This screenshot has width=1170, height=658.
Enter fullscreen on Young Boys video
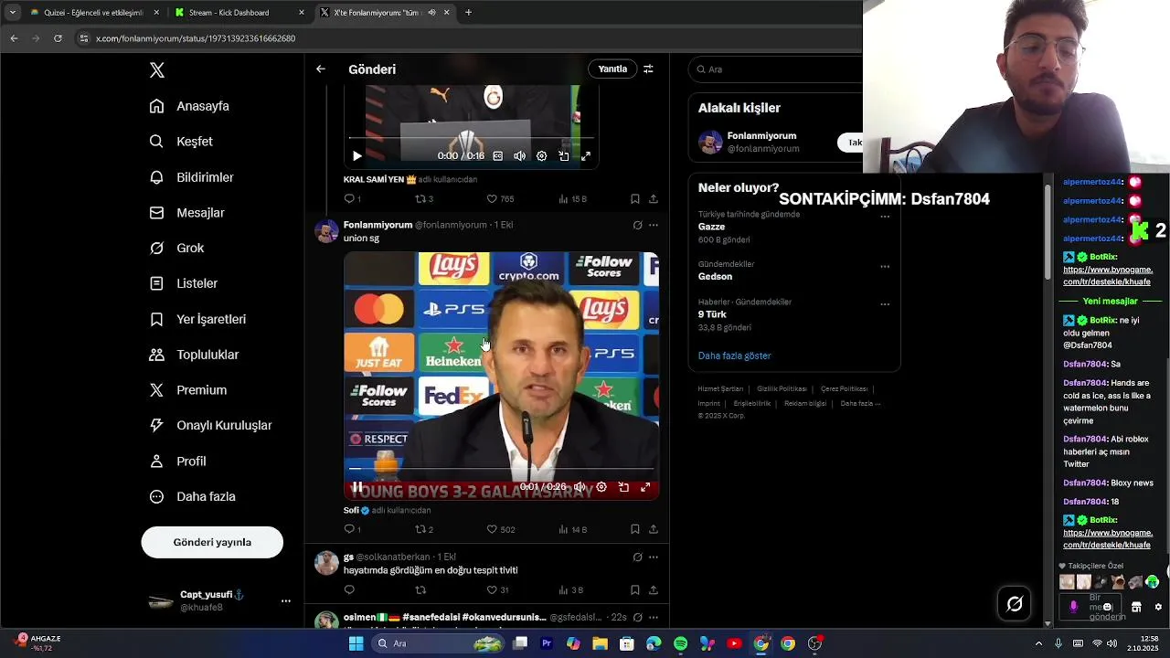click(x=645, y=487)
